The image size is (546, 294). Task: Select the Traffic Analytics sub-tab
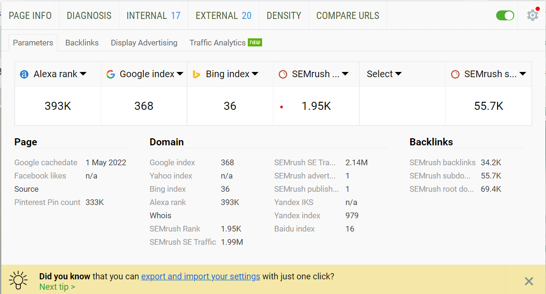click(x=217, y=43)
